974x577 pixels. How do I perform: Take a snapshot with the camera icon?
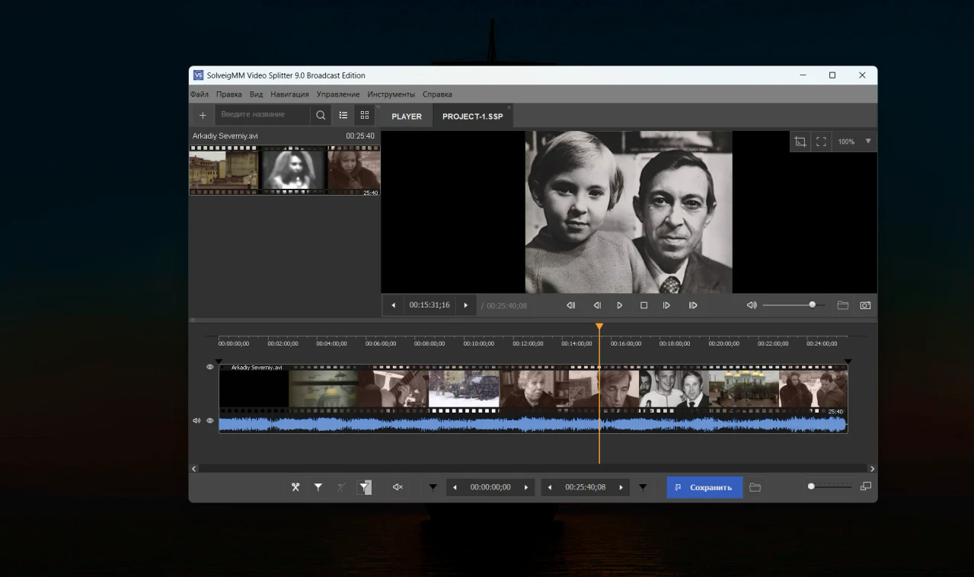click(865, 305)
